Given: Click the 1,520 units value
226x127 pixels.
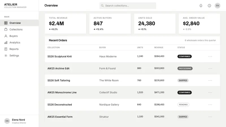Looking at the screenshot, I should click(x=140, y=93).
